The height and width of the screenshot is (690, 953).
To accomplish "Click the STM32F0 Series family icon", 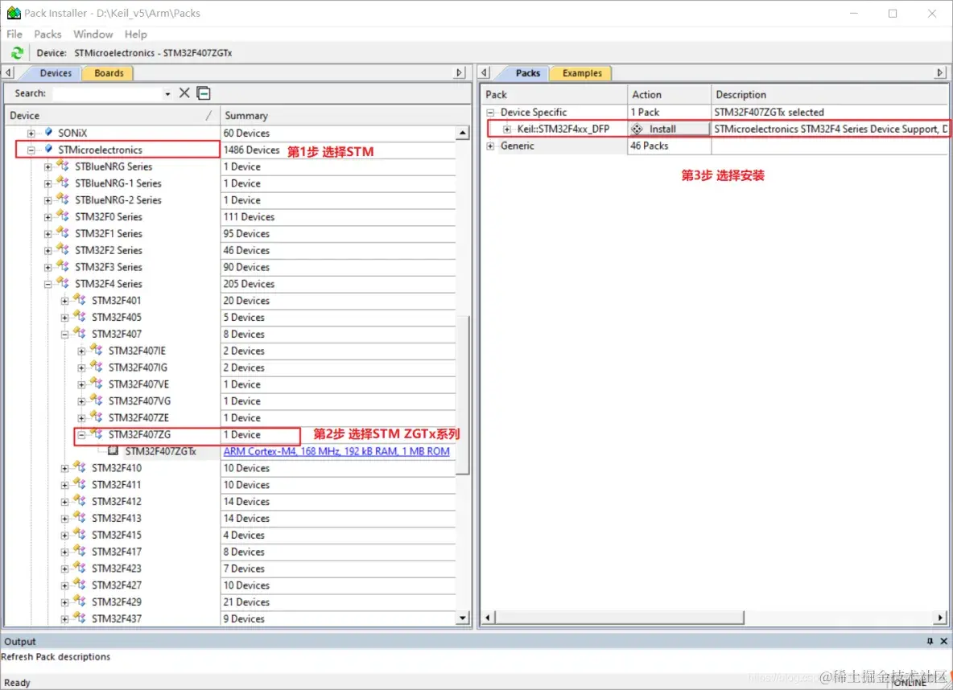I will (63, 216).
